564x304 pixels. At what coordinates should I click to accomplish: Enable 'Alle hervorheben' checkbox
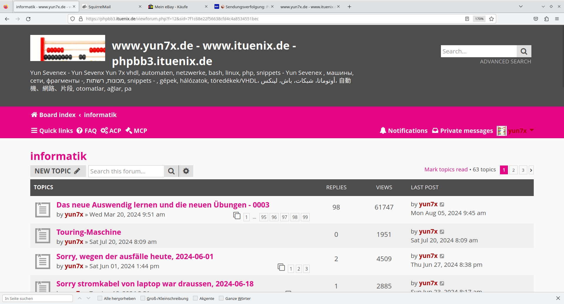tap(100, 298)
